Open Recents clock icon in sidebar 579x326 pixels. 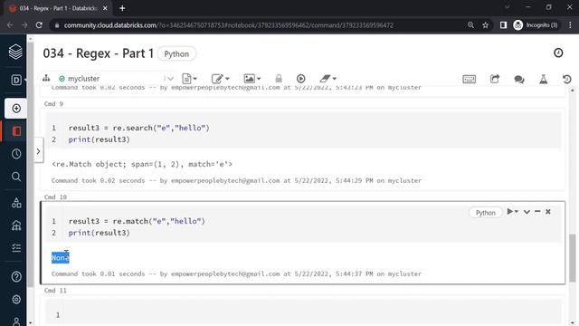(x=16, y=154)
